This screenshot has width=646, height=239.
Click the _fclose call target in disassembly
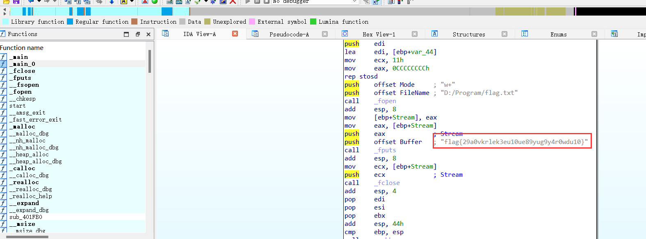point(387,183)
